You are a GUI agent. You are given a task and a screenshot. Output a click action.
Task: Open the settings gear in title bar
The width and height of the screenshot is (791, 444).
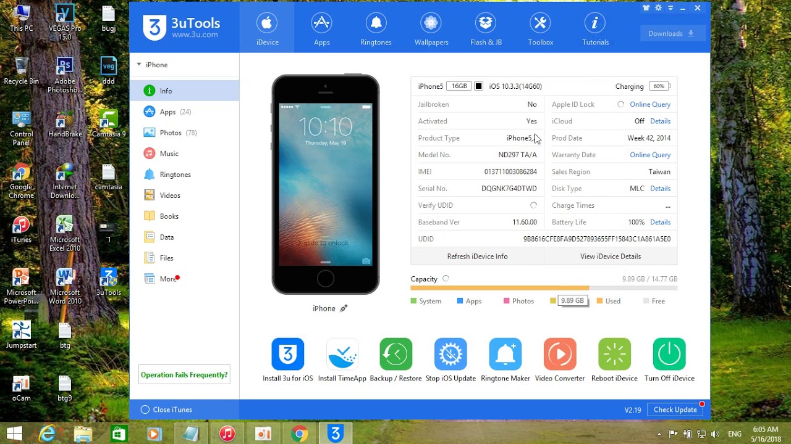click(x=659, y=8)
